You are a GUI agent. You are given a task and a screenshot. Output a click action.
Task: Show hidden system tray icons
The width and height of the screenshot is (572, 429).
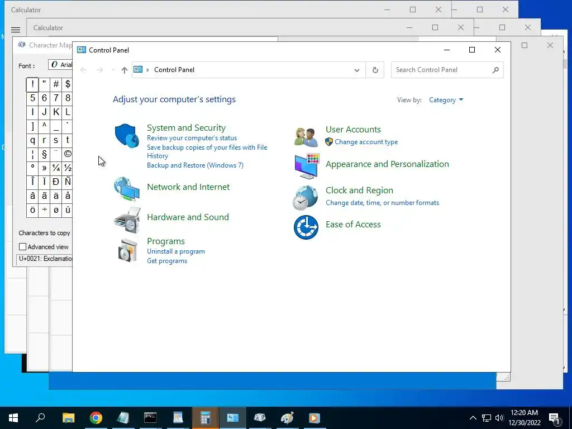click(x=473, y=418)
